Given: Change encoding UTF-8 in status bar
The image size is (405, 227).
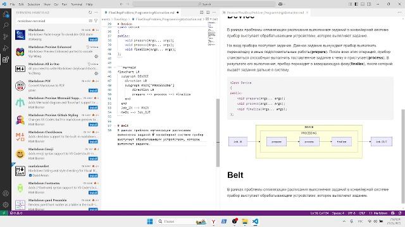Looking at the screenshot, I should click(352, 213).
